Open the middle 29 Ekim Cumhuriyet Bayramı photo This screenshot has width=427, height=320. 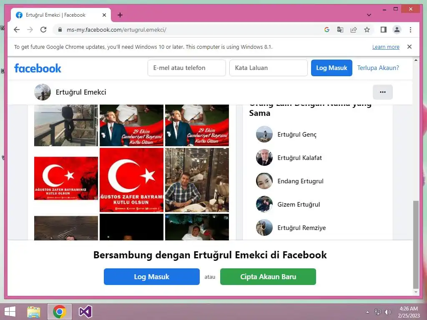pyautogui.click(x=131, y=125)
